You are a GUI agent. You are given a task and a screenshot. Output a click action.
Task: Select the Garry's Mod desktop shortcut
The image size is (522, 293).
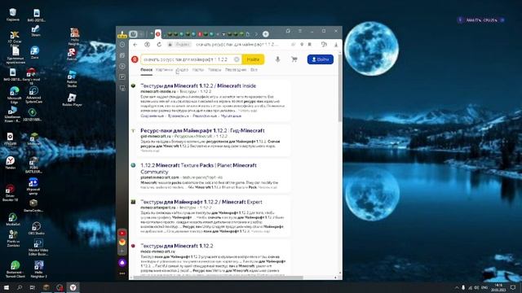point(31,76)
